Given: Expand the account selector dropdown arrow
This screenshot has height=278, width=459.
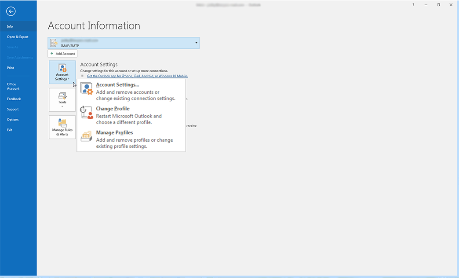Looking at the screenshot, I should tap(196, 43).
